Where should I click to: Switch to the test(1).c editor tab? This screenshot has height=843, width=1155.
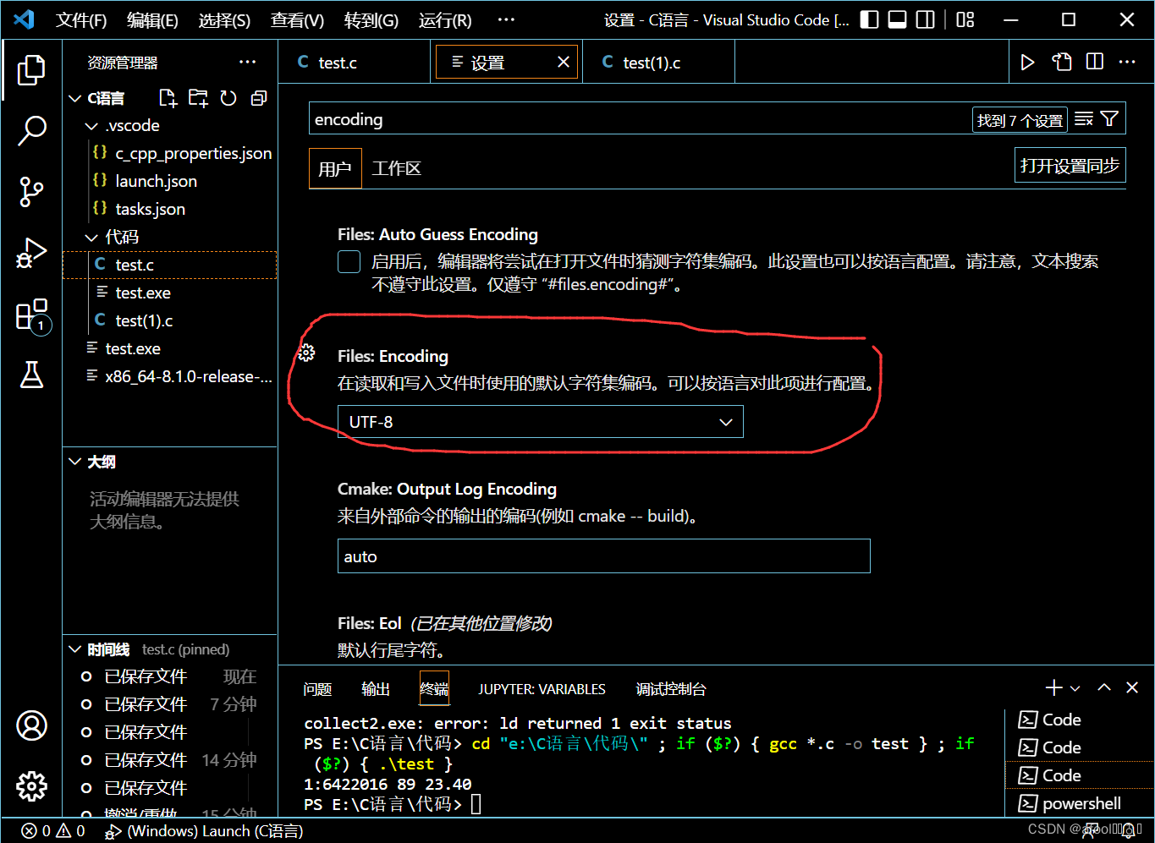[658, 63]
